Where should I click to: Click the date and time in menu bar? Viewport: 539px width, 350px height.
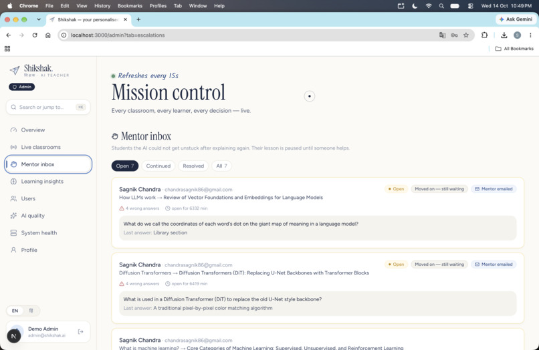[506, 6]
